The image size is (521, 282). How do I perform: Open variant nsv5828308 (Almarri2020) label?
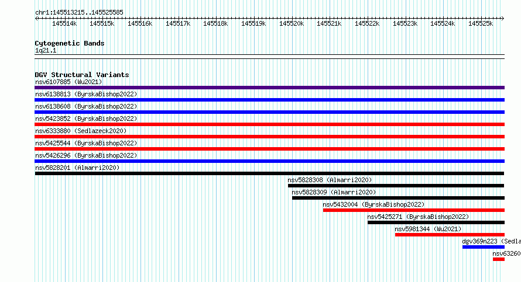pos(330,180)
